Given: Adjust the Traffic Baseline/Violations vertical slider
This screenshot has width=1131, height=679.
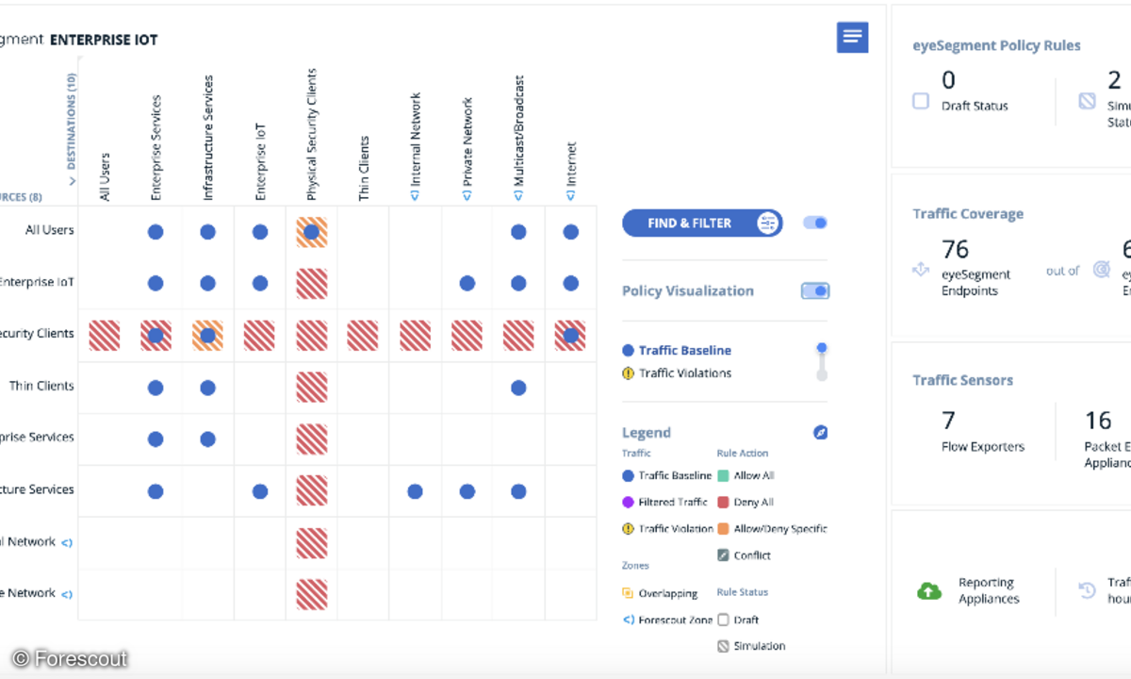Looking at the screenshot, I should [822, 361].
